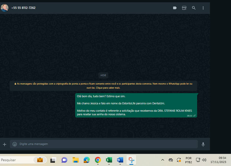The image size is (231, 166).
Task: Expand the hidden system tray icons
Action: 163,160
